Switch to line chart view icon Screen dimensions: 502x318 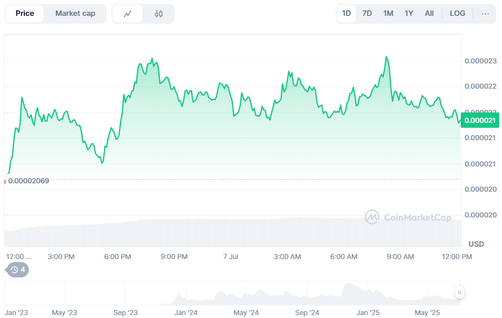(127, 14)
